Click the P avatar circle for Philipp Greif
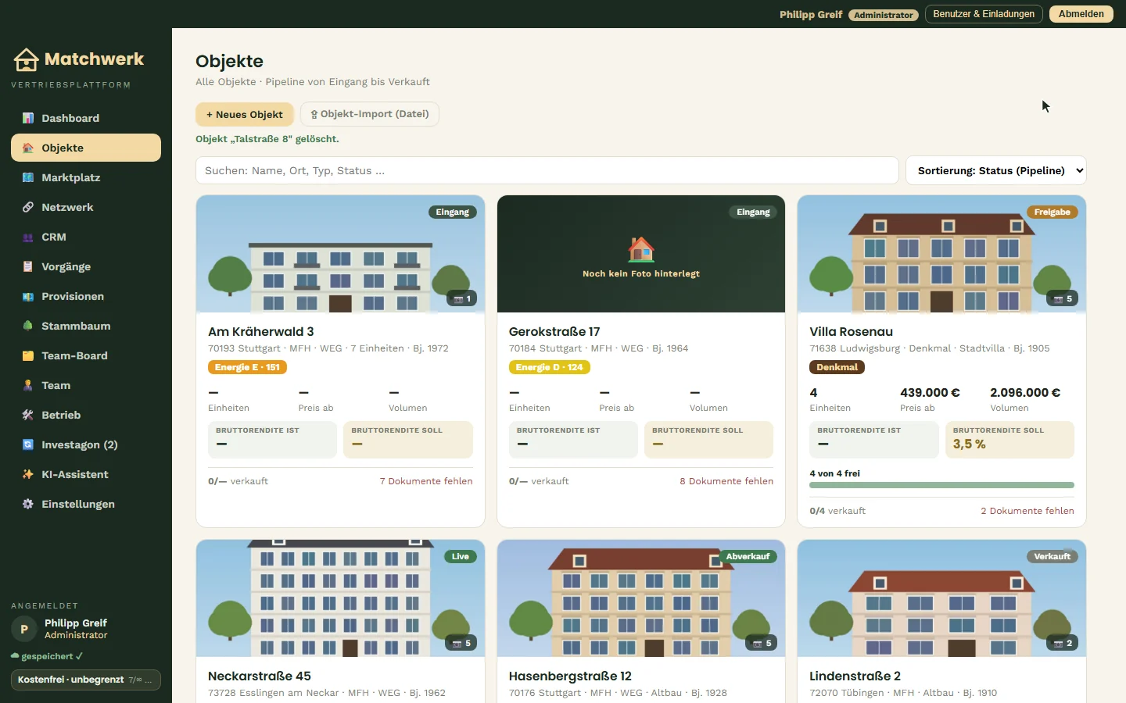 pos(24,629)
